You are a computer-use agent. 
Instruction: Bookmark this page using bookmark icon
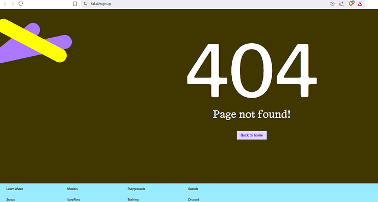75,4
